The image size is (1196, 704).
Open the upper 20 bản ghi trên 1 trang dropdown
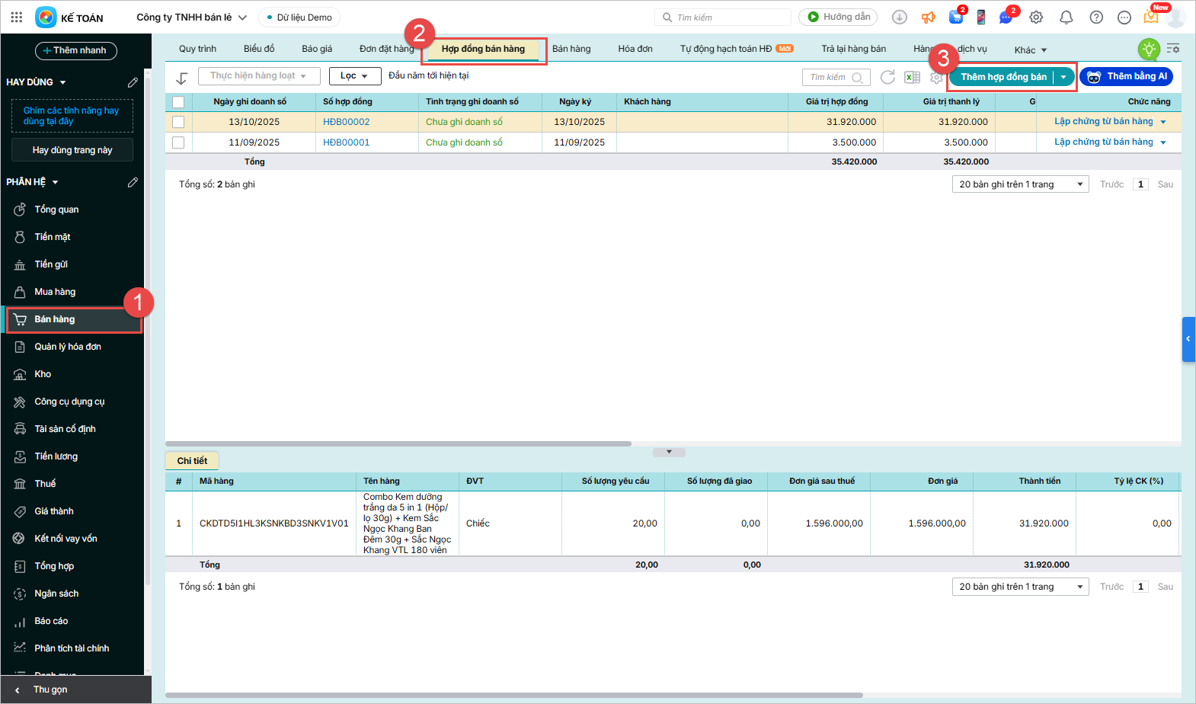1021,184
